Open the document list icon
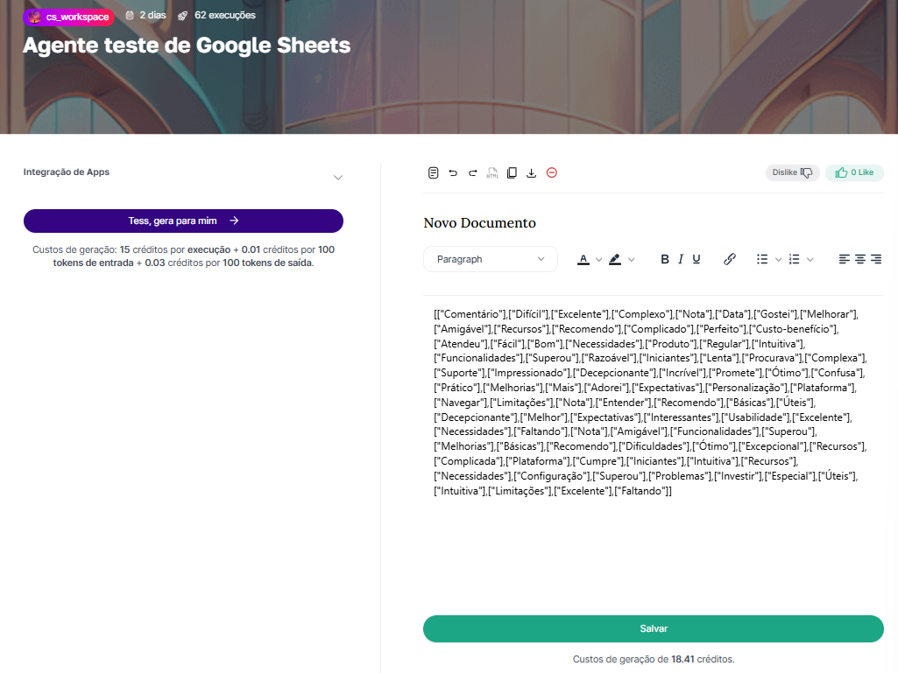The image size is (898, 673). [x=433, y=172]
